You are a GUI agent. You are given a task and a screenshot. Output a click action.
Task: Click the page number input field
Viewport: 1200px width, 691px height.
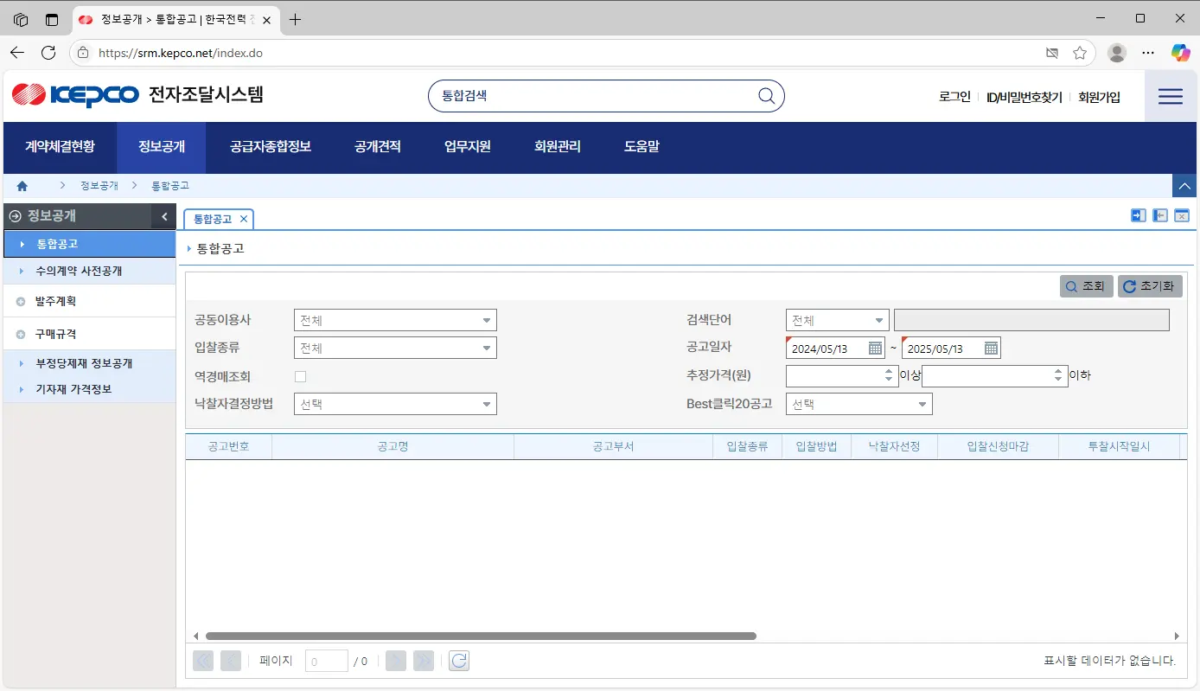[x=327, y=661]
